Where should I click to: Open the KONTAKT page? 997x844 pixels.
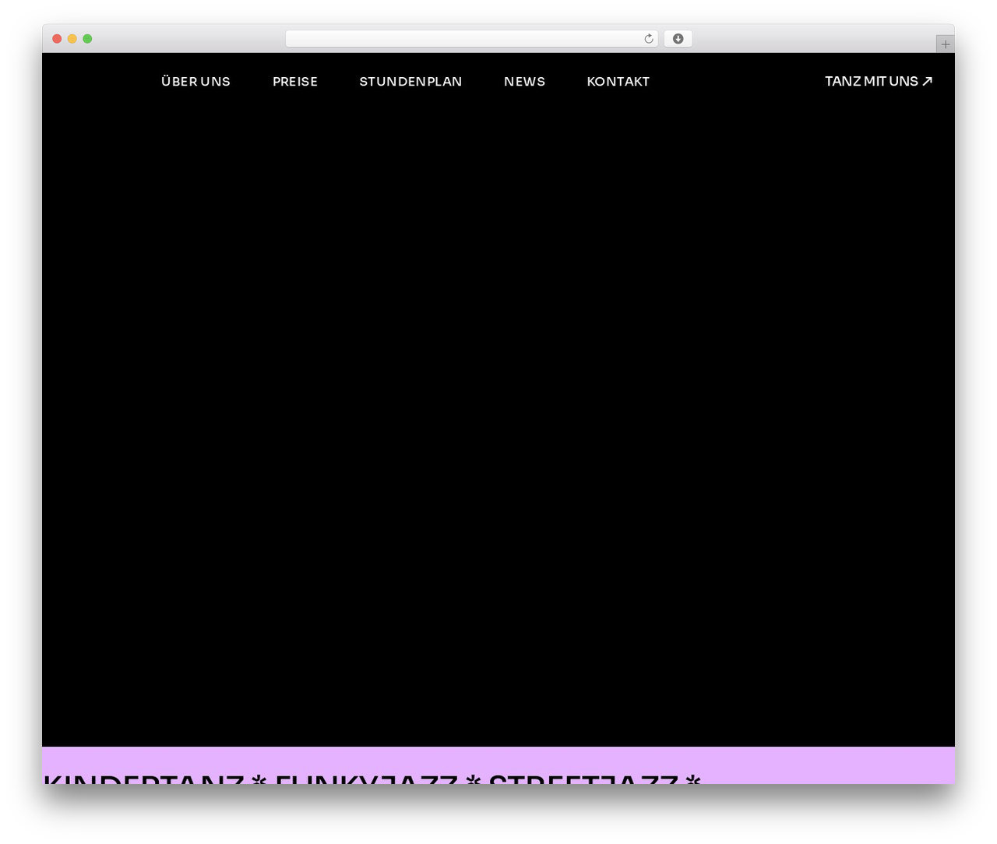pyautogui.click(x=618, y=81)
